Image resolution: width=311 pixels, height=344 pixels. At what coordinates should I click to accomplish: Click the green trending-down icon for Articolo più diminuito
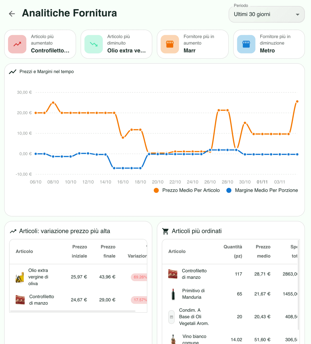coord(94,44)
